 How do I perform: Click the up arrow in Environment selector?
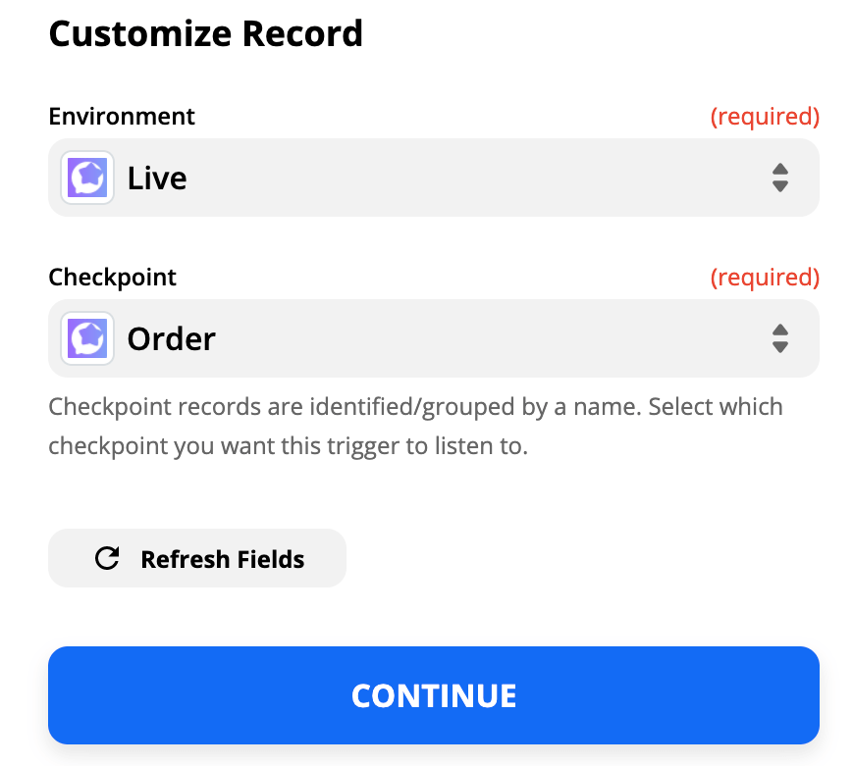click(x=780, y=169)
